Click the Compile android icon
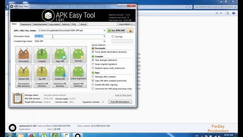The width and height of the screenshot is (243, 137). 42,54
